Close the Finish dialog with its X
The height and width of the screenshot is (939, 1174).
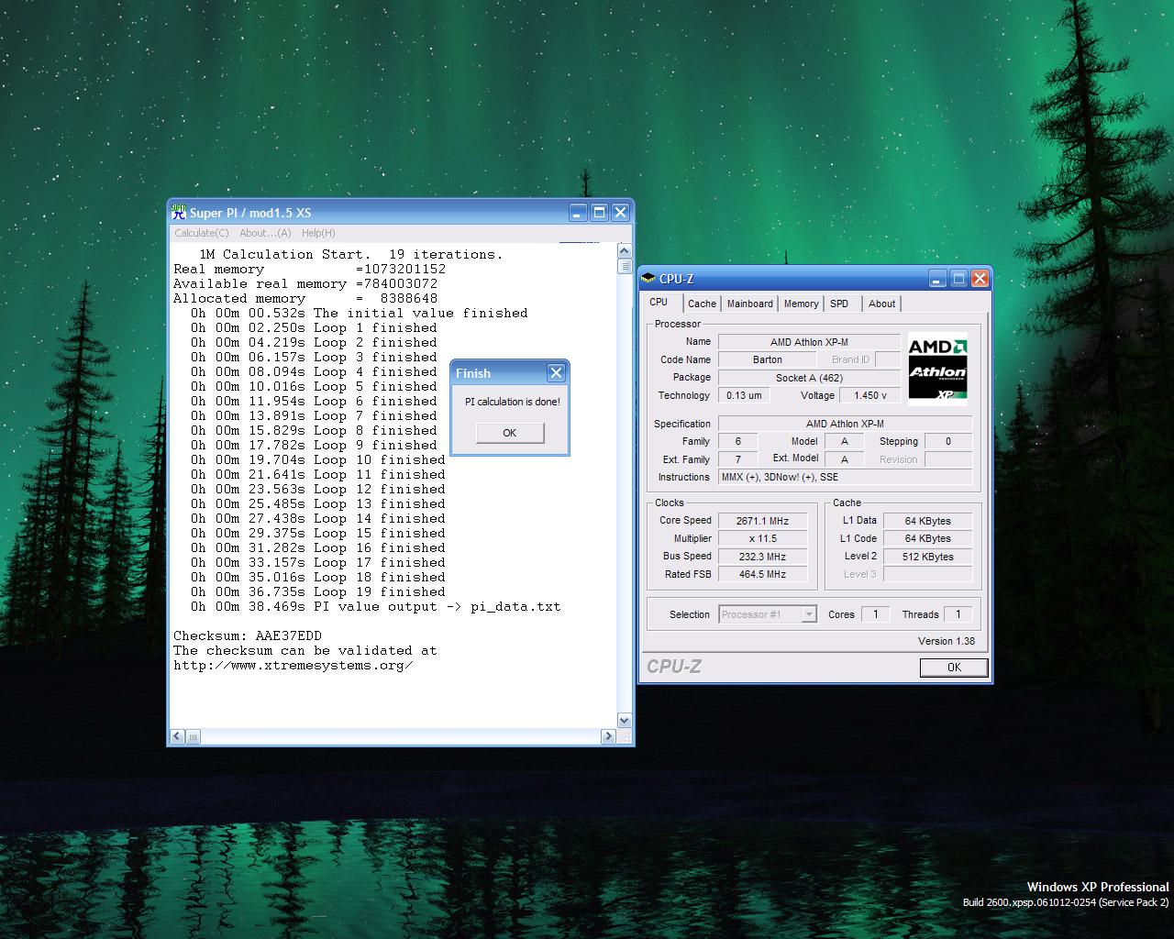coord(556,372)
